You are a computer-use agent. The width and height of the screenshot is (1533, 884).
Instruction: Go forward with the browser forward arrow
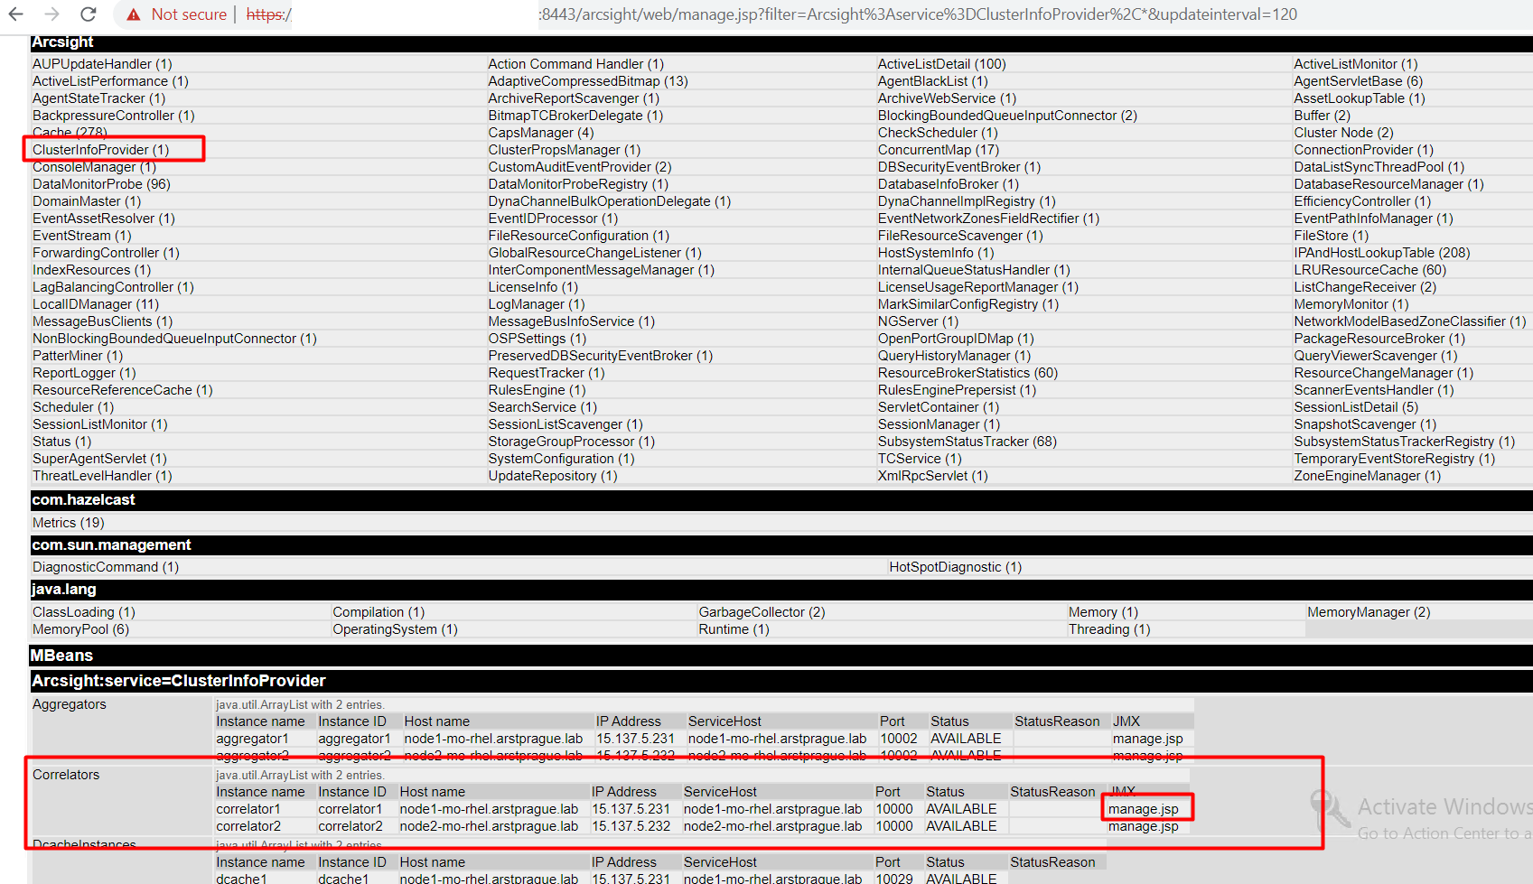point(51,14)
